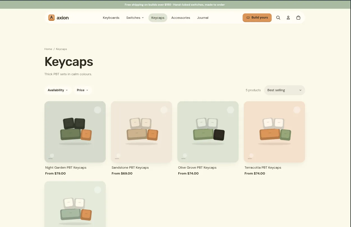Click the Terracotta keycaps product image
The height and width of the screenshot is (227, 351).
tap(274, 132)
